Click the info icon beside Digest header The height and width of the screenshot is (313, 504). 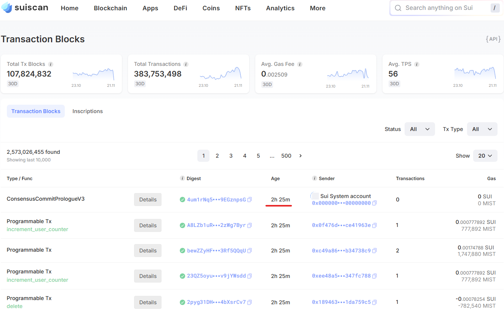(x=182, y=178)
